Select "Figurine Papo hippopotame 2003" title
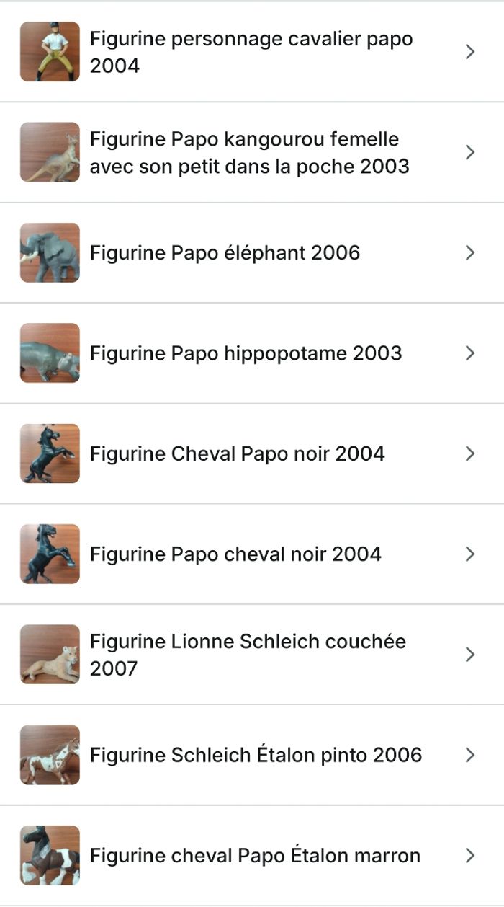 [246, 353]
